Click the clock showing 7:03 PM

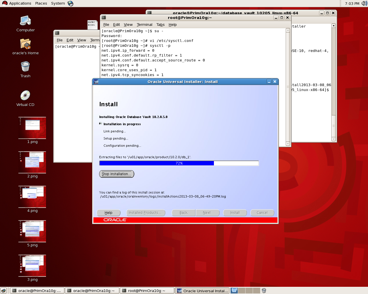[x=352, y=3]
